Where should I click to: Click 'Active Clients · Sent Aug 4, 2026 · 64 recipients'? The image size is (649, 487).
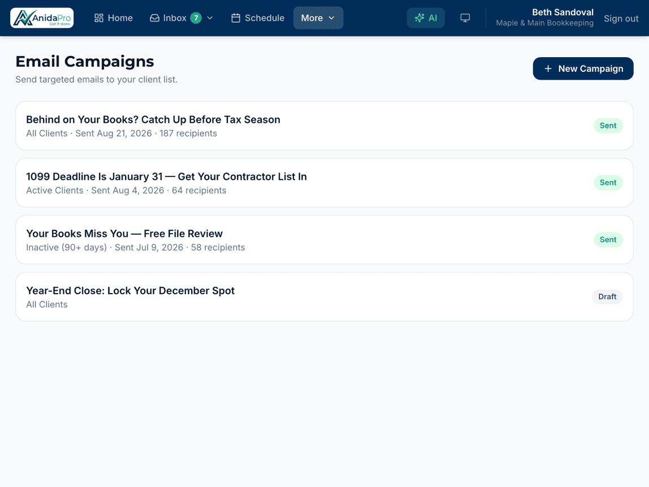tap(126, 191)
